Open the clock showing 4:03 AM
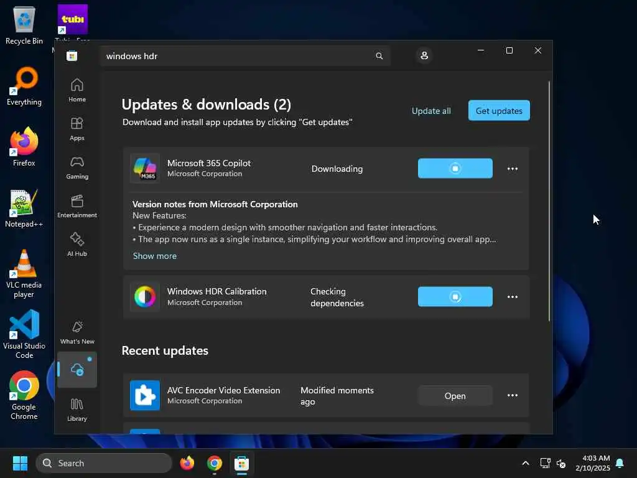 (592, 463)
